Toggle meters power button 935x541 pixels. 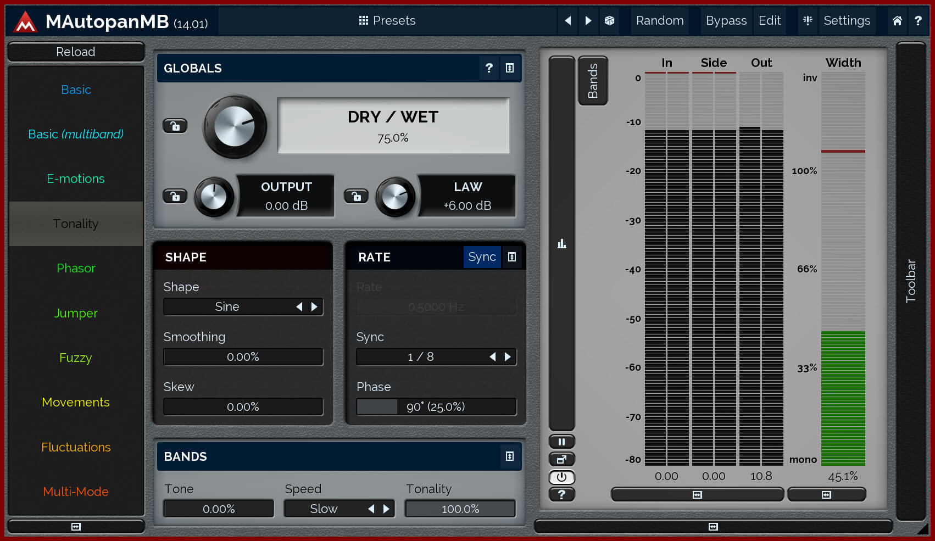[x=561, y=477]
